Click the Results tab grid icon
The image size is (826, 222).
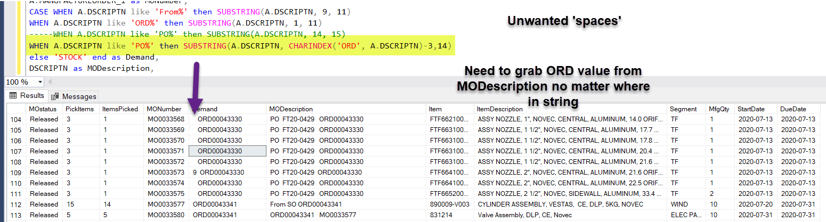pos(13,96)
